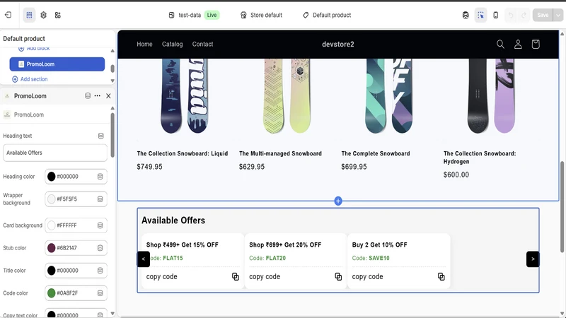Click the Multi-managed snowboard product image
Image resolution: width=566 pixels, height=318 pixels.
pos(287,96)
